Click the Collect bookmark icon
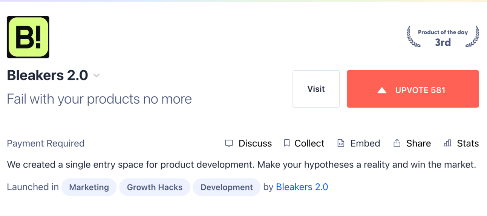The image size is (487, 216). click(x=287, y=143)
